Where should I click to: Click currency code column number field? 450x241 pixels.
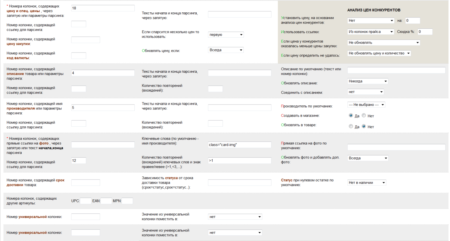click(79, 56)
